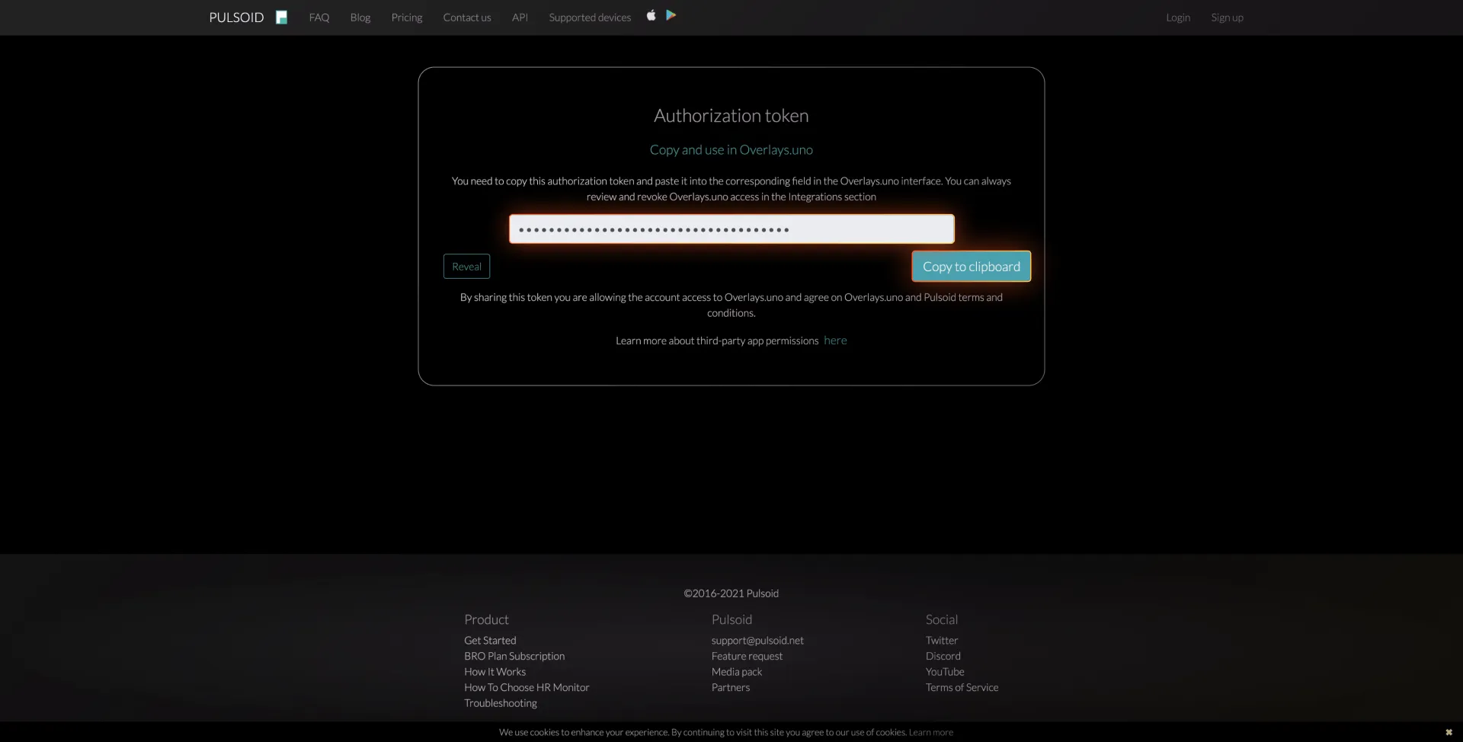
Task: Open the YouTube social link
Action: 945,672
